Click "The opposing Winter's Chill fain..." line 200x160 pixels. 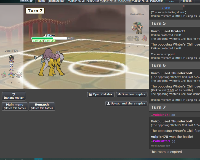click(175, 131)
